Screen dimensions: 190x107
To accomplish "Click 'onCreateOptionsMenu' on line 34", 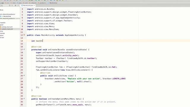I will tap(58, 99).
